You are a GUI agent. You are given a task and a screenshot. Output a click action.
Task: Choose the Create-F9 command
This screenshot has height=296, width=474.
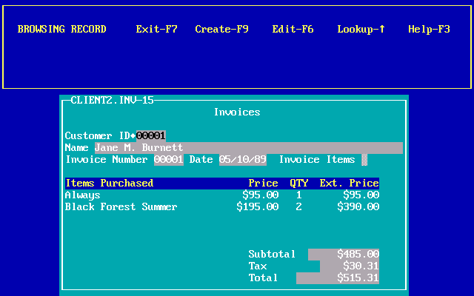[221, 30]
